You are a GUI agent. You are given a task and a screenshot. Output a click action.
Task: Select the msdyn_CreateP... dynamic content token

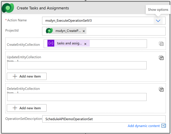66,31
